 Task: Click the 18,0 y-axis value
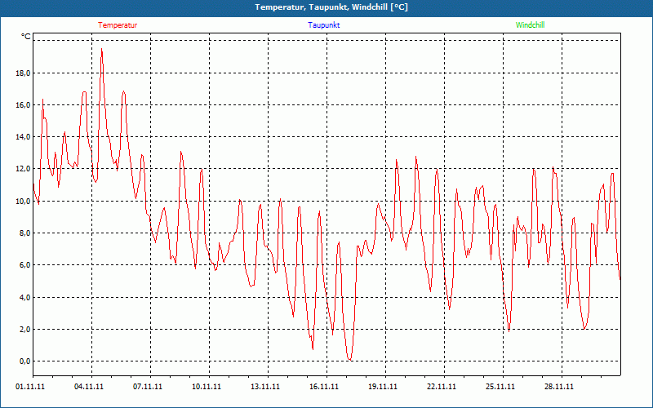tap(23, 73)
